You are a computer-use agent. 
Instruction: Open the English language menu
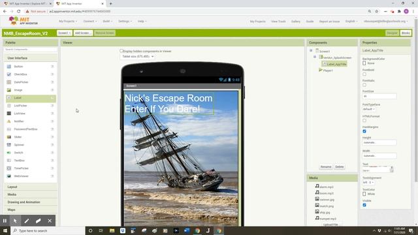click(351, 22)
